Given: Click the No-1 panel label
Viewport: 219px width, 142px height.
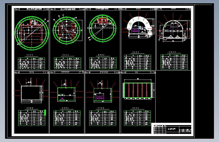Looking at the screenshot, I should 17,9.
